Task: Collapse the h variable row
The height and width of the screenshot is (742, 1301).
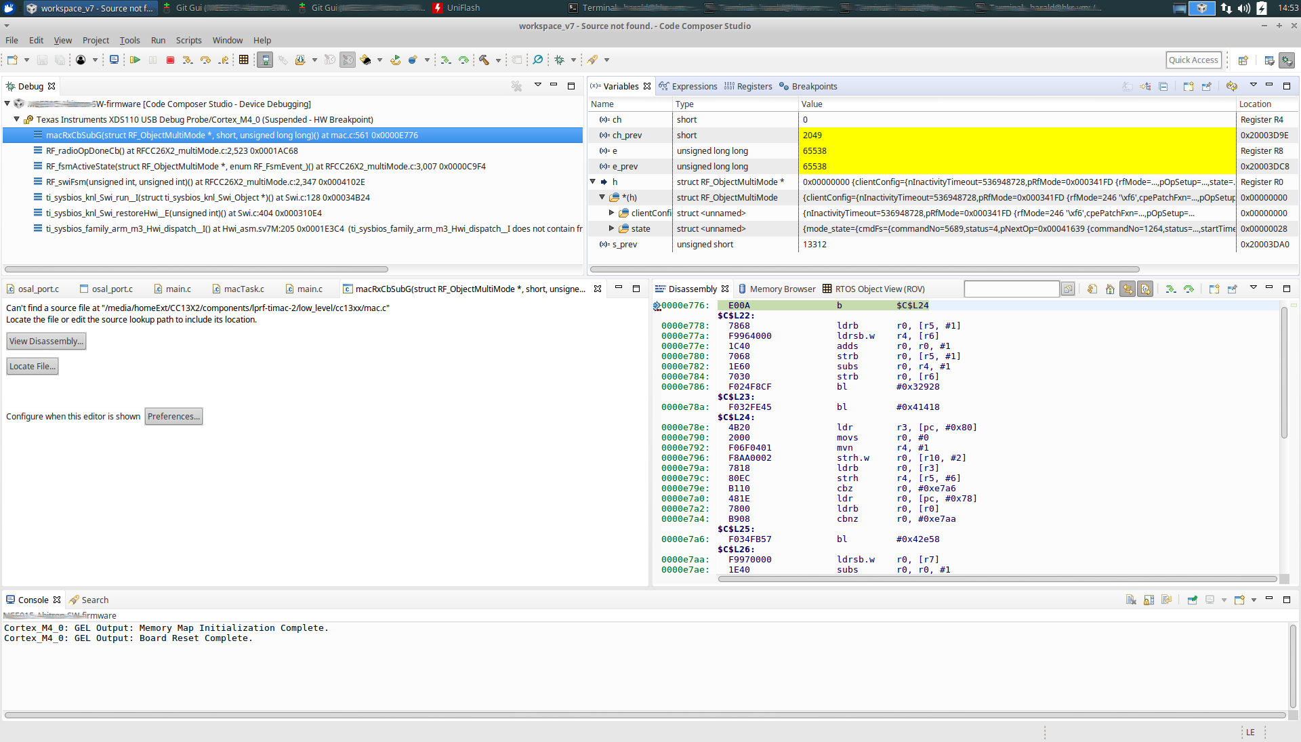Action: point(593,182)
